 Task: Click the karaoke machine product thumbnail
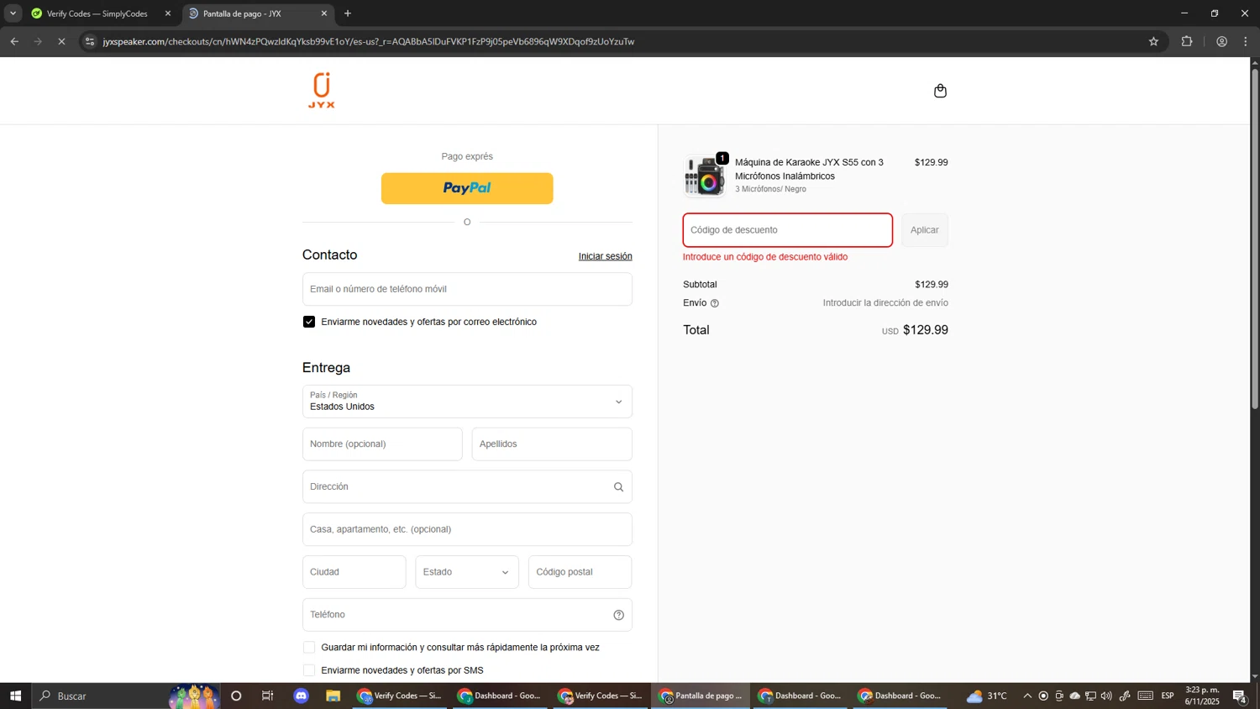tap(705, 176)
